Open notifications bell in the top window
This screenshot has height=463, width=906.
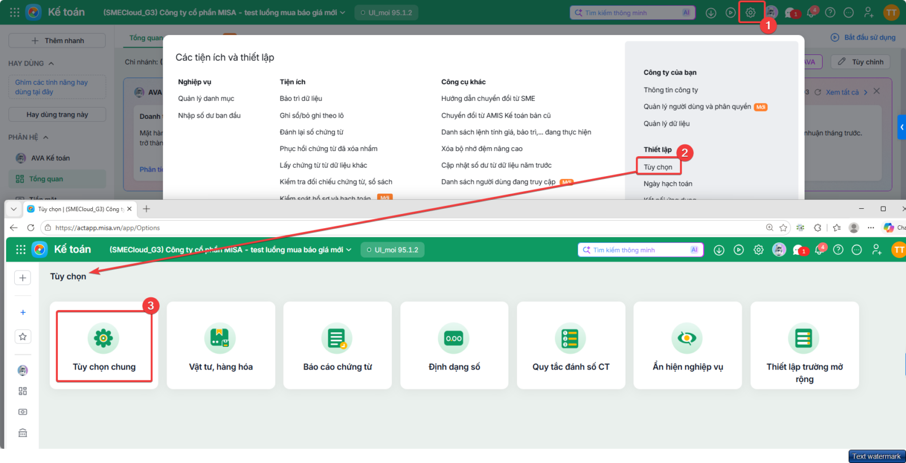coord(811,12)
